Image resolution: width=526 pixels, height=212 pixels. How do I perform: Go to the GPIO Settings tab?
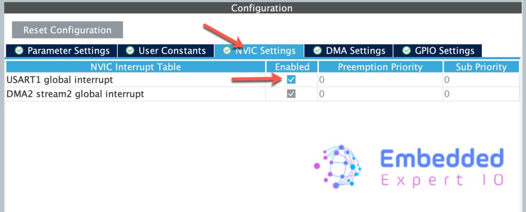coord(438,50)
